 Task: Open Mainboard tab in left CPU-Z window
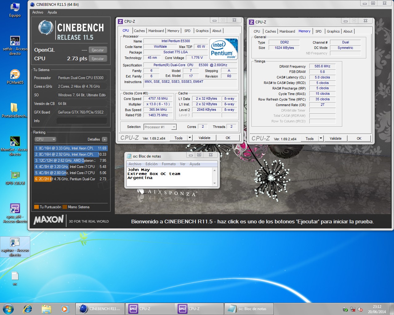tap(156, 31)
